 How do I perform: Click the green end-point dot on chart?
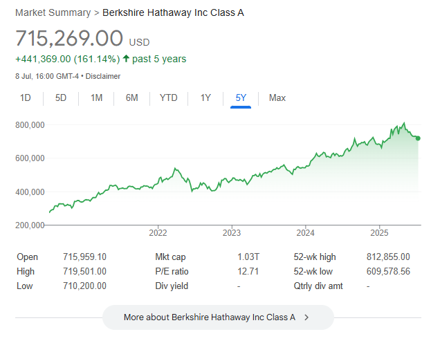(x=418, y=138)
